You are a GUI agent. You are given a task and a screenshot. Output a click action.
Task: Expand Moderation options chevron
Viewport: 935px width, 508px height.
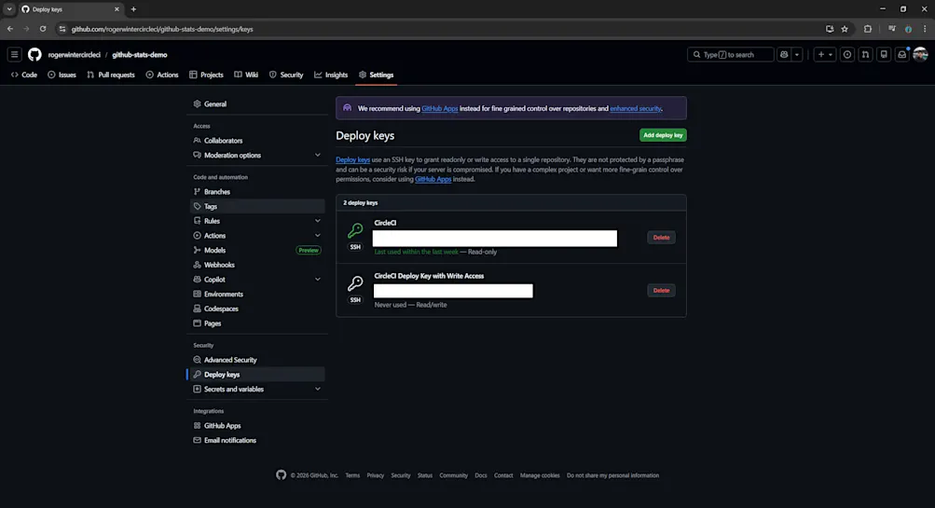point(317,155)
